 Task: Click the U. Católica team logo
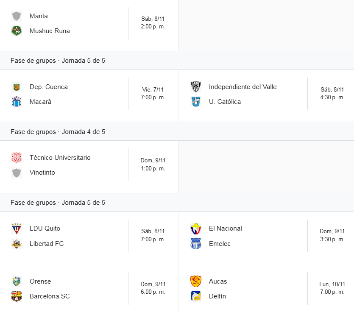[x=196, y=102]
